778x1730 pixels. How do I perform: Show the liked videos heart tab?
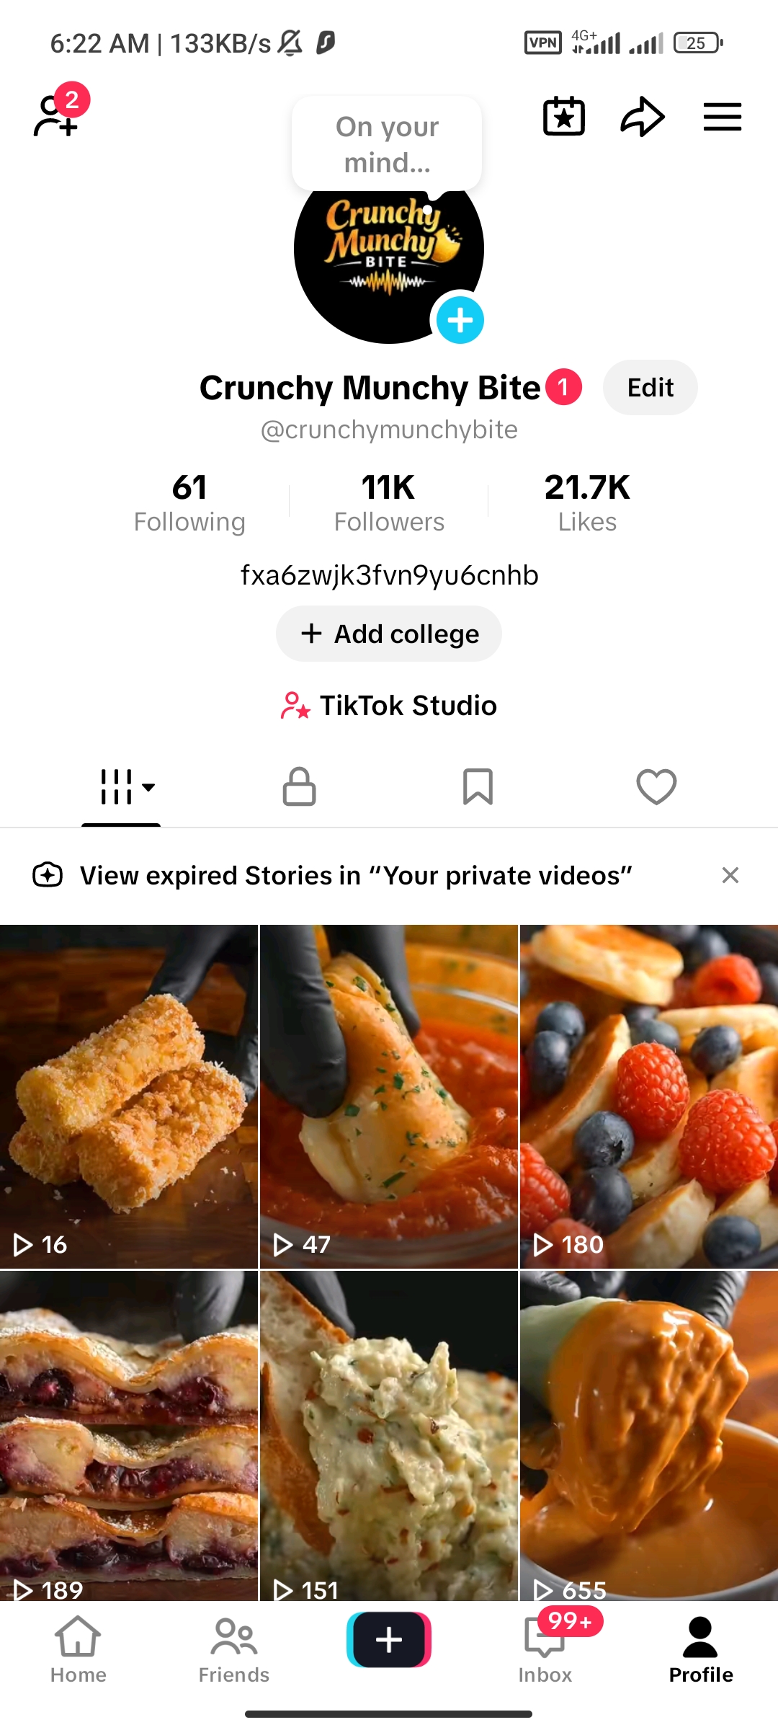click(656, 786)
